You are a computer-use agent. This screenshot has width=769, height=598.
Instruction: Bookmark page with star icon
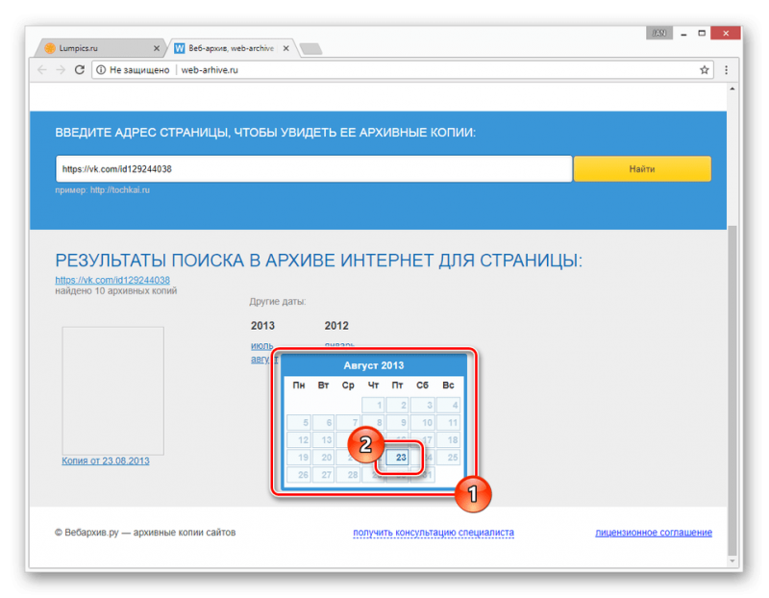click(x=705, y=69)
